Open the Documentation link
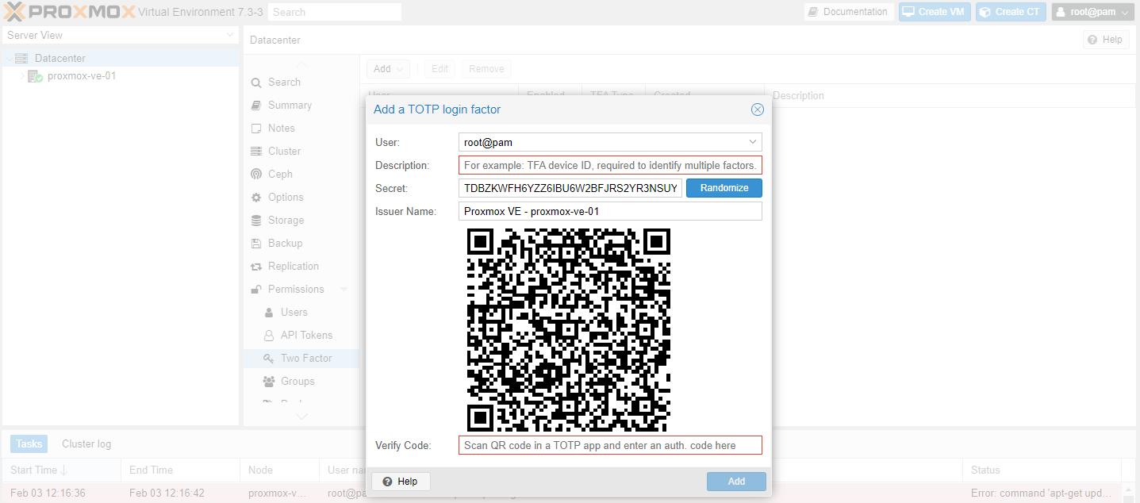1140x503 pixels. click(848, 11)
